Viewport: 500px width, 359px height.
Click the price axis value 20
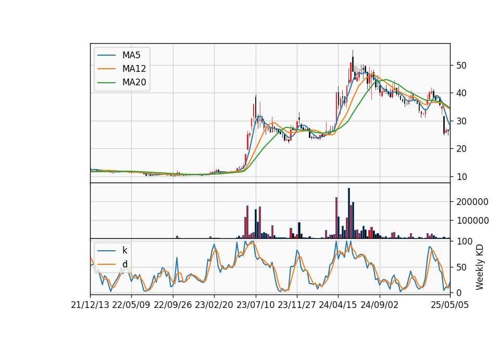click(x=461, y=149)
